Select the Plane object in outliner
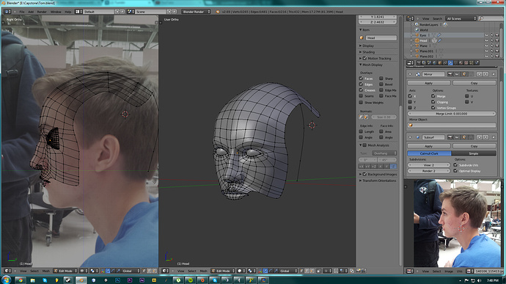 (x=423, y=46)
